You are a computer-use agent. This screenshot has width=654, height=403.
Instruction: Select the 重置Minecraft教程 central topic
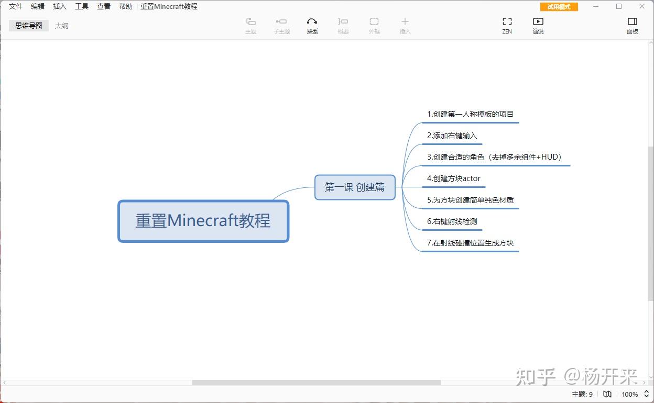click(203, 220)
